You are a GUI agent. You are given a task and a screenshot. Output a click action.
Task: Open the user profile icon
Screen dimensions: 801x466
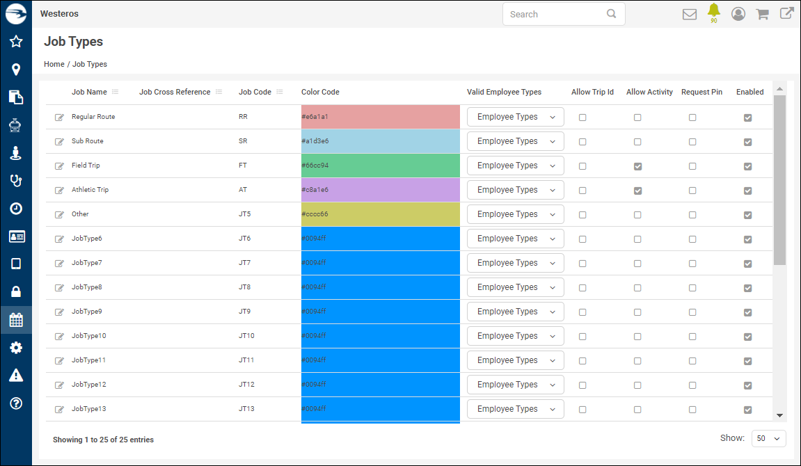(738, 14)
